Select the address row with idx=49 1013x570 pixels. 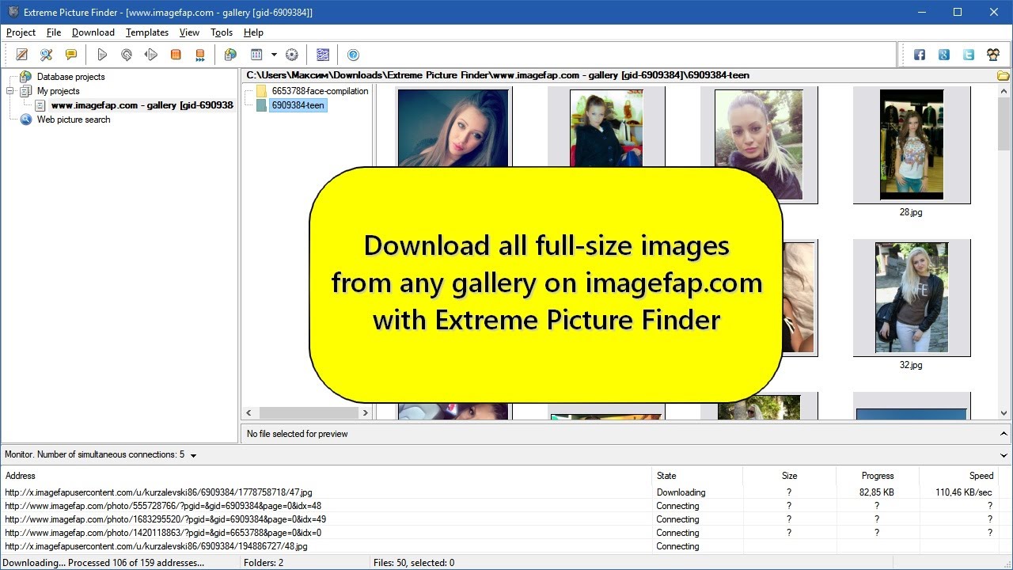[499, 519]
